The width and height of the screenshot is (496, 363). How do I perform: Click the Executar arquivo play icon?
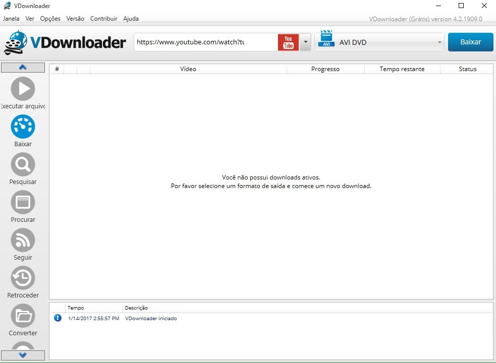[x=23, y=89]
